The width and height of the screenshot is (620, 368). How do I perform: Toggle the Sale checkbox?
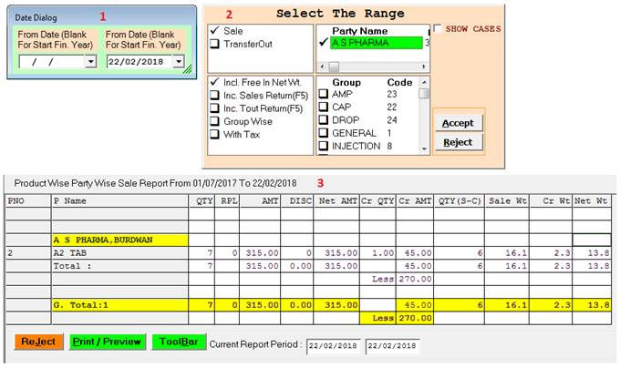click(215, 31)
